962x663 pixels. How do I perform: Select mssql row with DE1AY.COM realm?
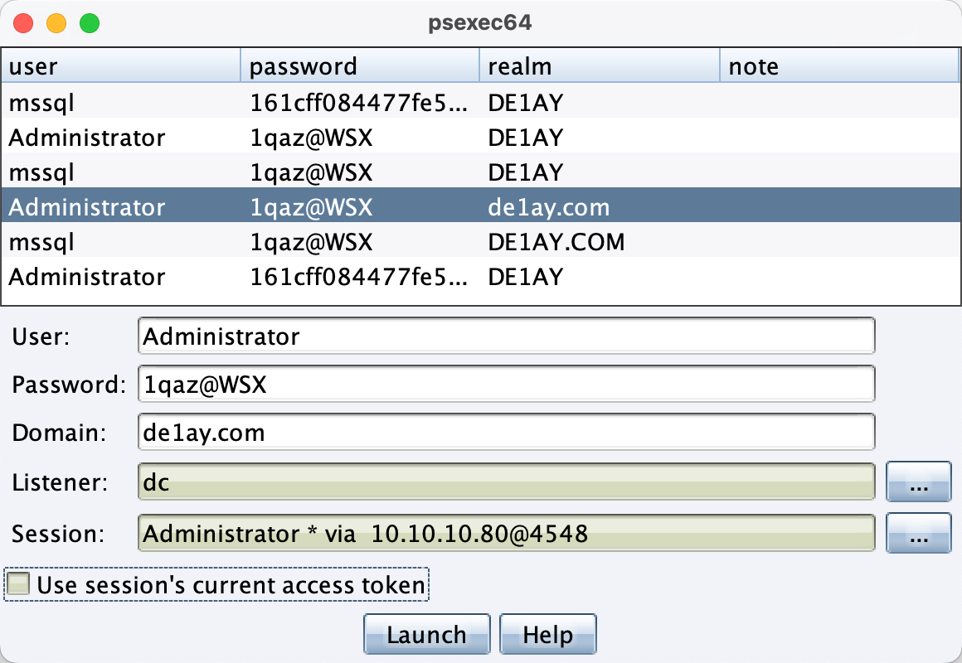pos(249,242)
